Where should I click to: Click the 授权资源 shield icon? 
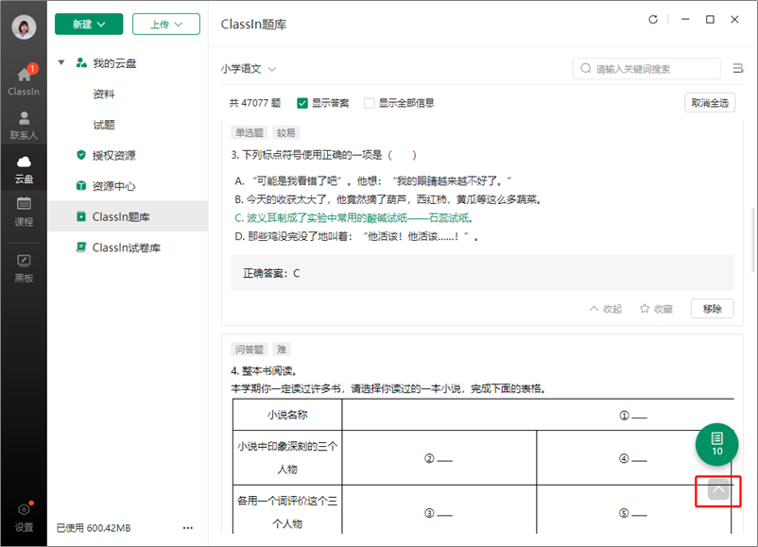pyautogui.click(x=81, y=155)
